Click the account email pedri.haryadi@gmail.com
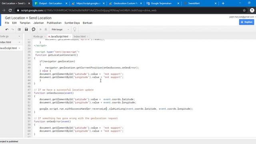This screenshot has width=256, height=144. [242, 17]
